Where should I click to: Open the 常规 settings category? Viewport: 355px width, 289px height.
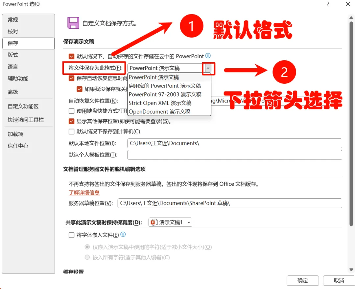coord(28,20)
